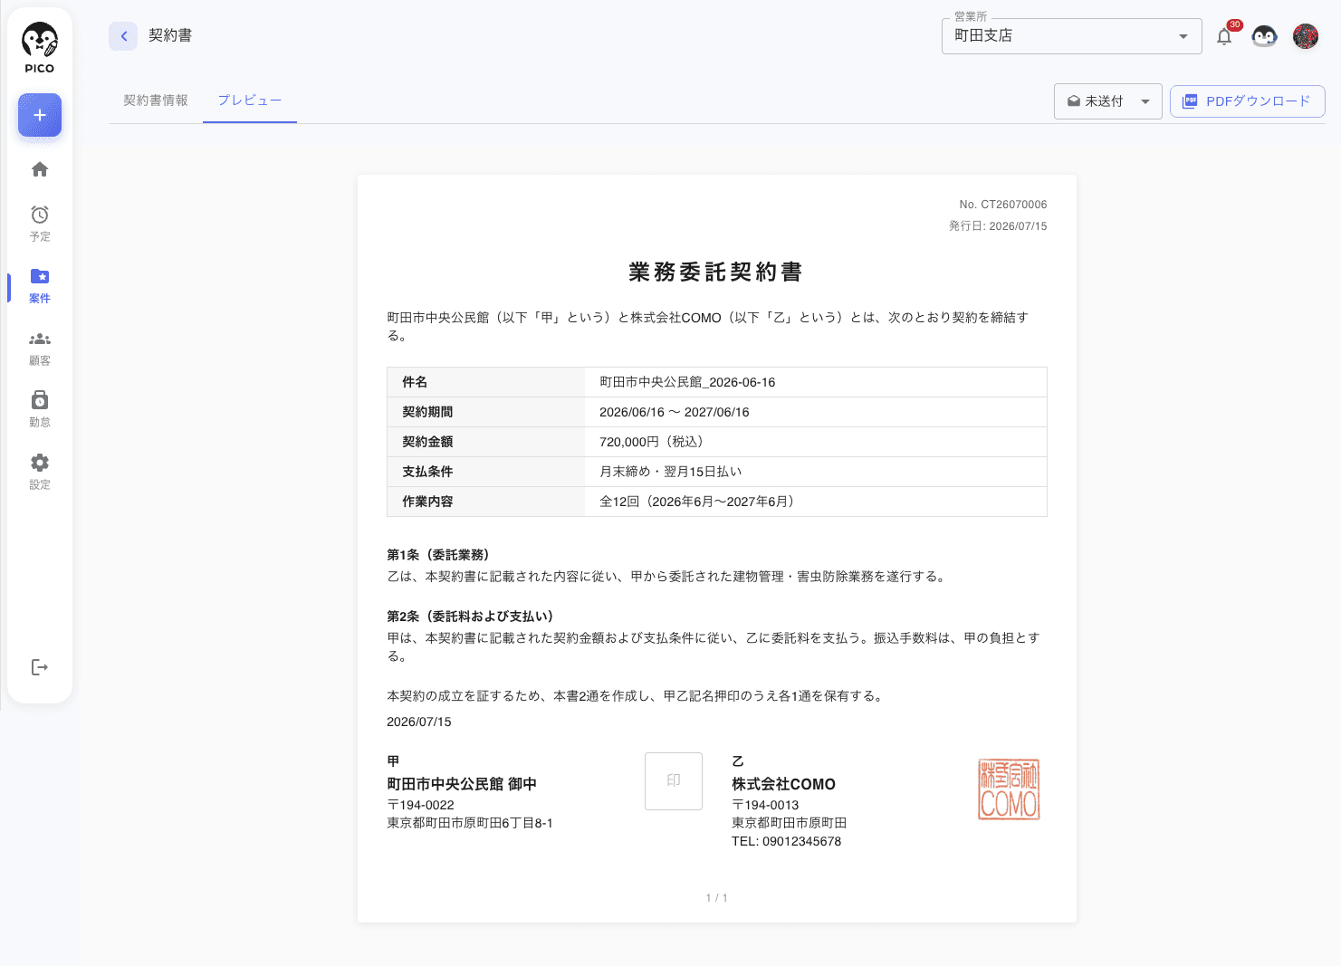The height and width of the screenshot is (966, 1341).
Task: Open the 未送付 status dropdown arrow
Action: click(x=1145, y=101)
